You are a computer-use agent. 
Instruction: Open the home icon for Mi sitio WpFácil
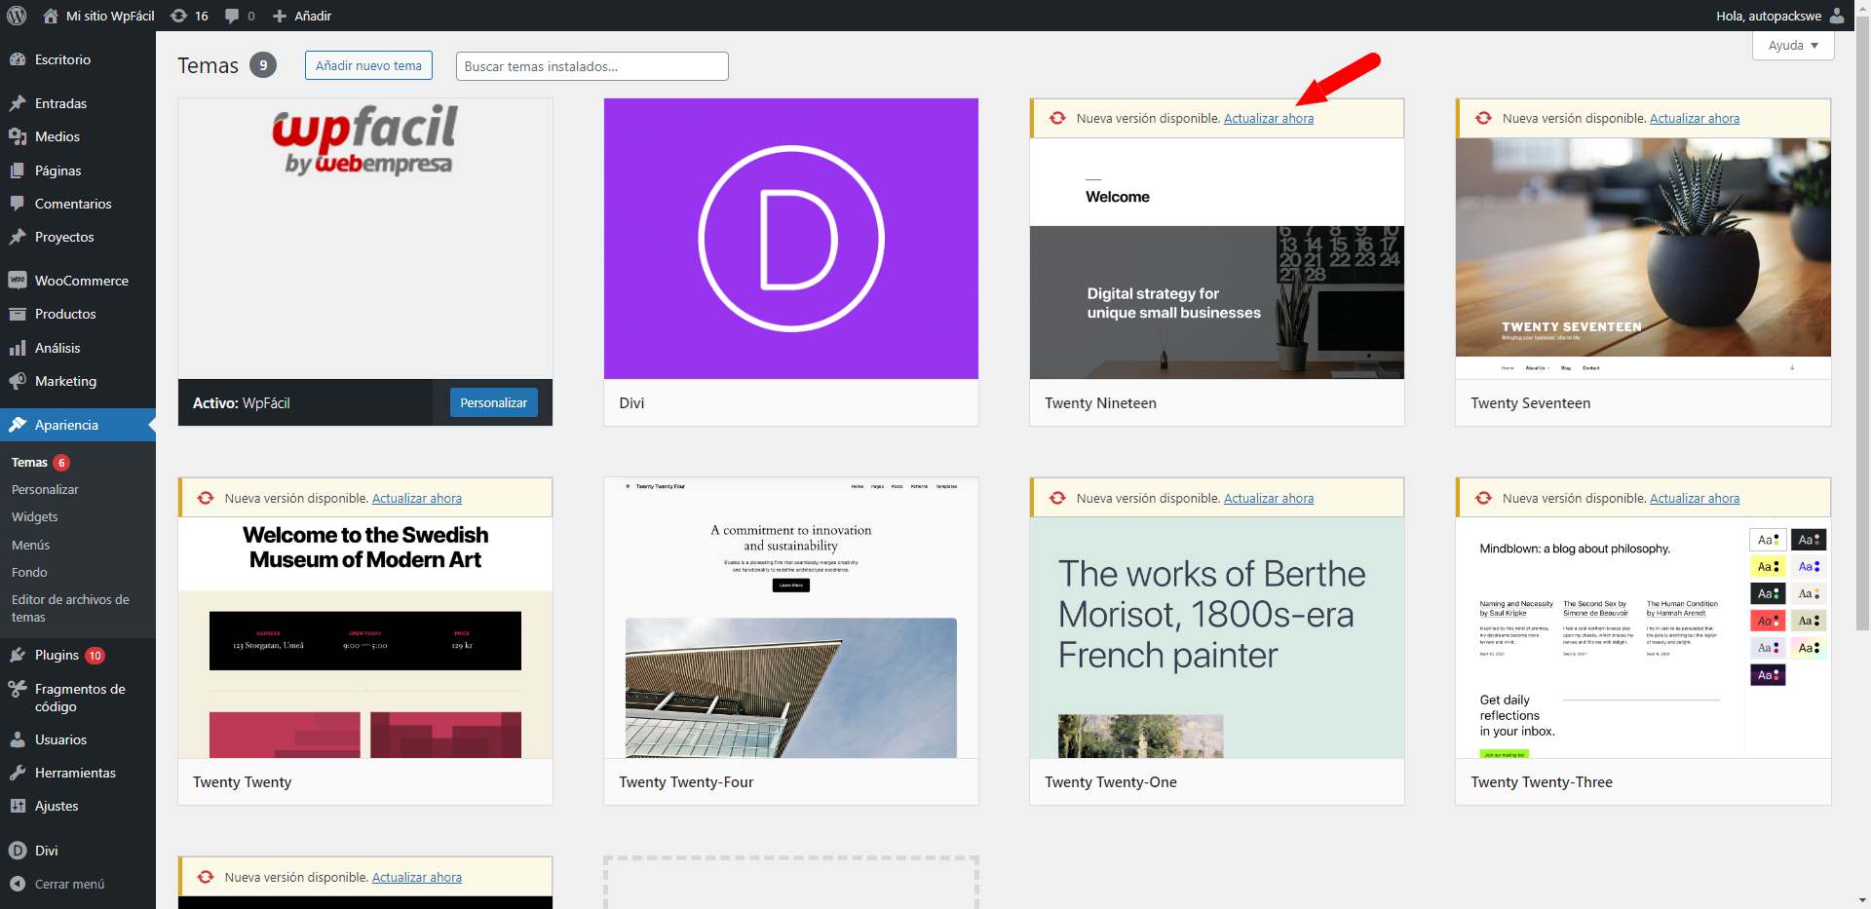(51, 16)
